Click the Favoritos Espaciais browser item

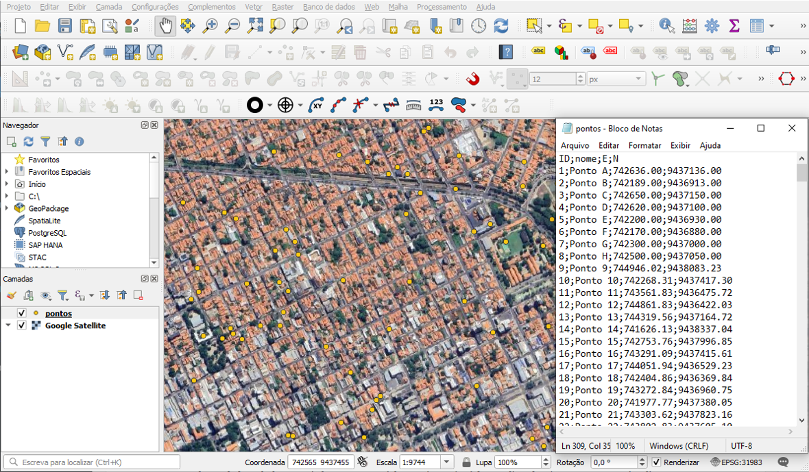59,172
